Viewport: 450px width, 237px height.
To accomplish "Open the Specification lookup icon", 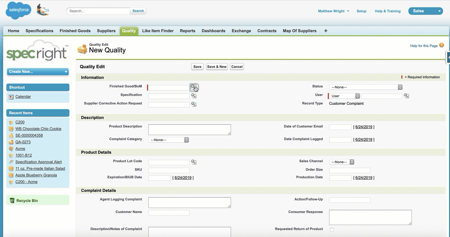I will (x=194, y=96).
